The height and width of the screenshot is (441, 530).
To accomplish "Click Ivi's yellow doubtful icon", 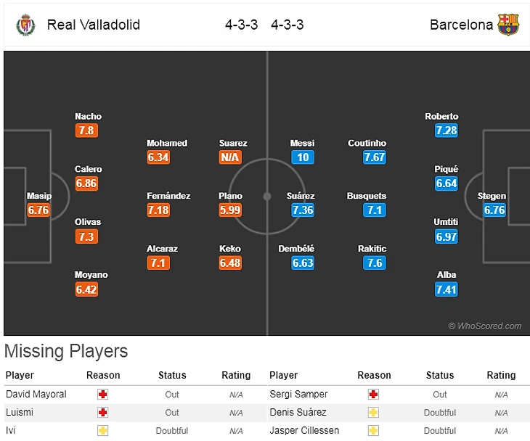I will coord(103,430).
